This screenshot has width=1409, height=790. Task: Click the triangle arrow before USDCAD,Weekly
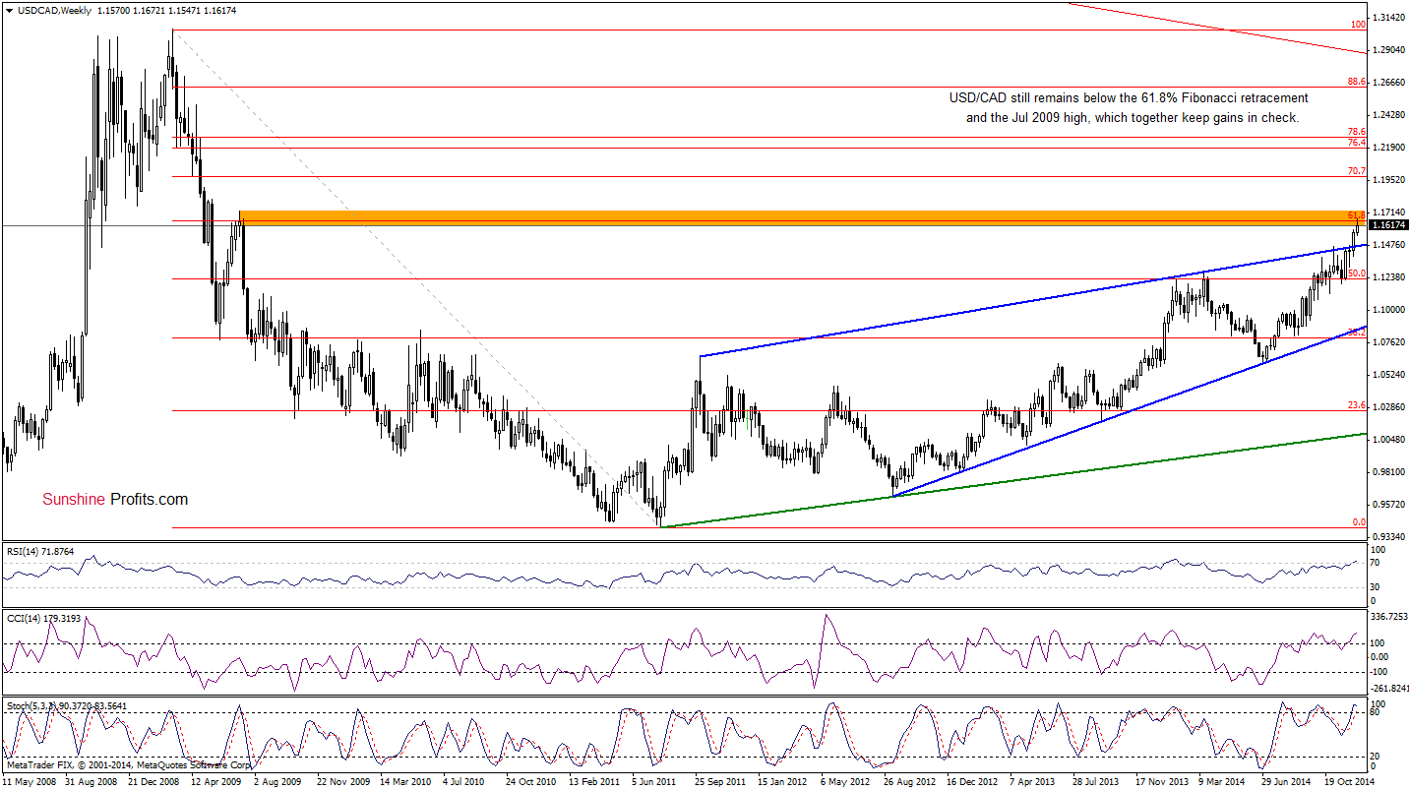9,9
